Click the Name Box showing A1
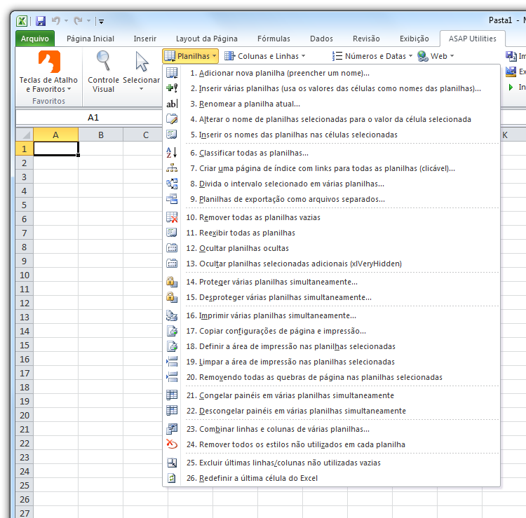This screenshot has height=518, width=526. pos(89,117)
